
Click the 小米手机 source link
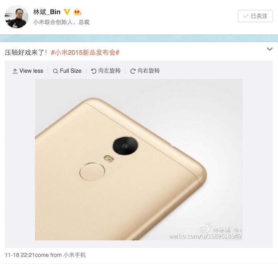point(75,255)
